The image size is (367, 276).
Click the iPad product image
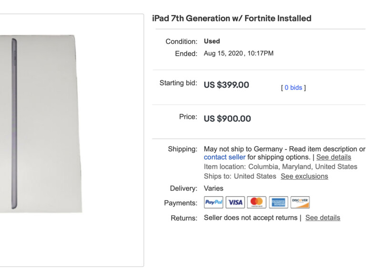(44, 123)
